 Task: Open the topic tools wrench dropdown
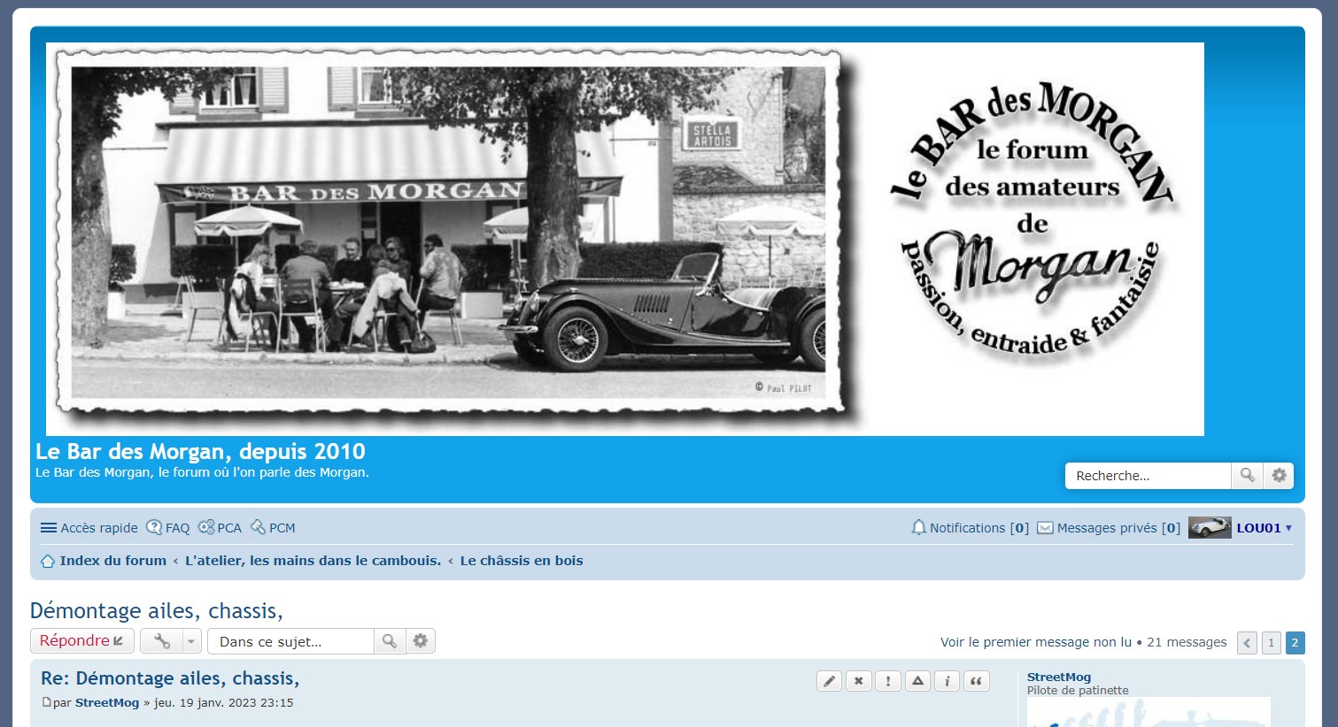171,641
